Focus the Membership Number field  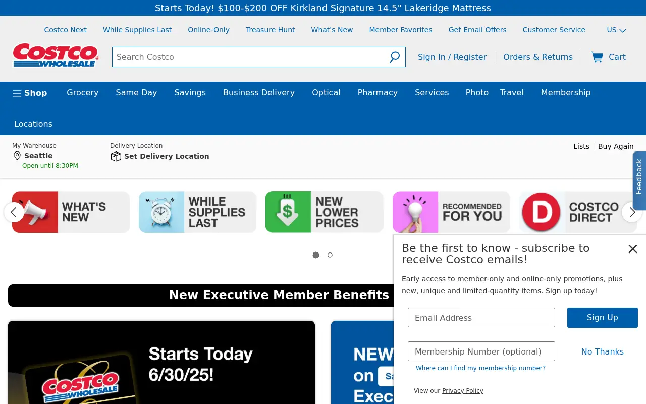481,351
